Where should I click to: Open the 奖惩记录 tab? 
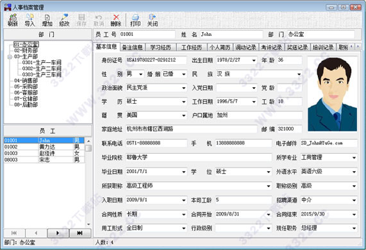[297, 47]
